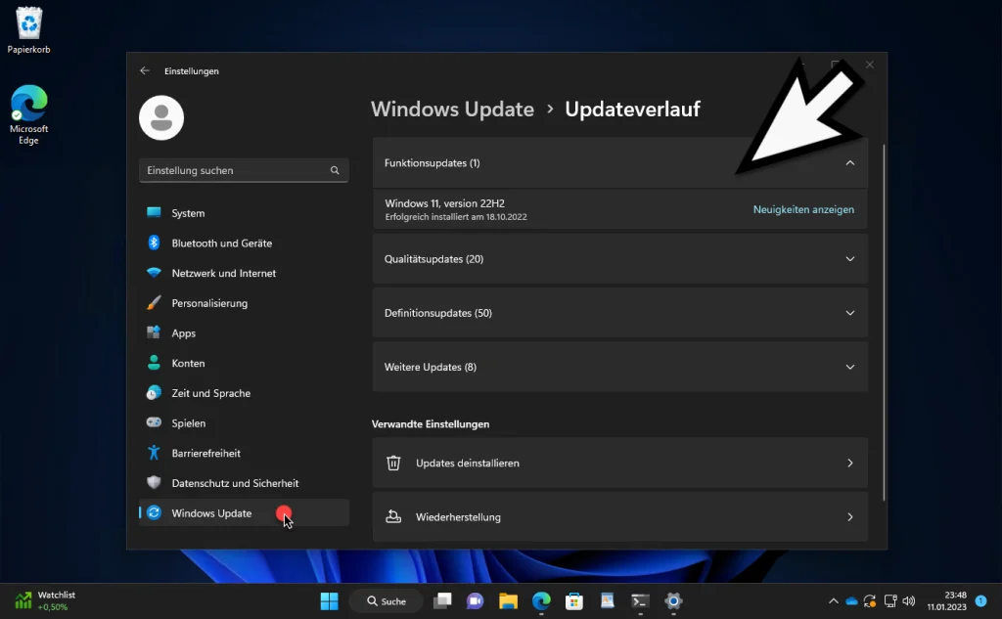Open Bluetooth und Geräte settings
The width and height of the screenshot is (1002, 619).
click(244, 243)
